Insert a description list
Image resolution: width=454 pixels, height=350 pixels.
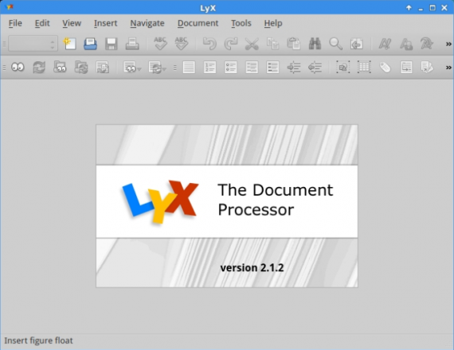pyautogui.click(x=272, y=68)
